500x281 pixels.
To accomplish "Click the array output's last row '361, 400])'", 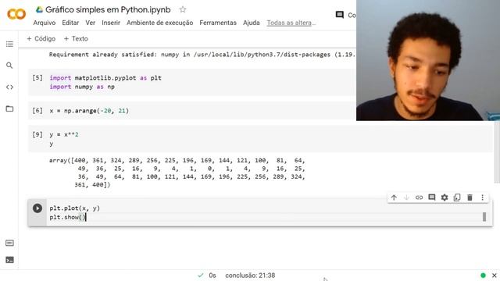I will point(92,185).
